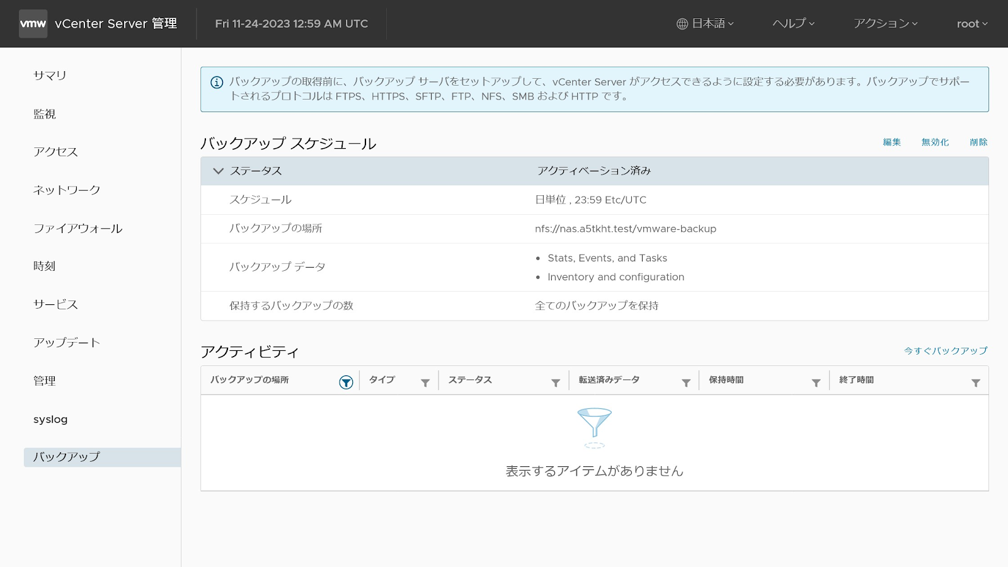Image resolution: width=1008 pixels, height=567 pixels.
Task: Click Inventory and configuration entry
Action: (x=616, y=277)
